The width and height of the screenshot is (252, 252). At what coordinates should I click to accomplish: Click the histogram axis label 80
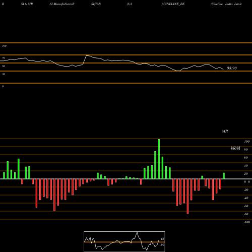coord(246,150)
